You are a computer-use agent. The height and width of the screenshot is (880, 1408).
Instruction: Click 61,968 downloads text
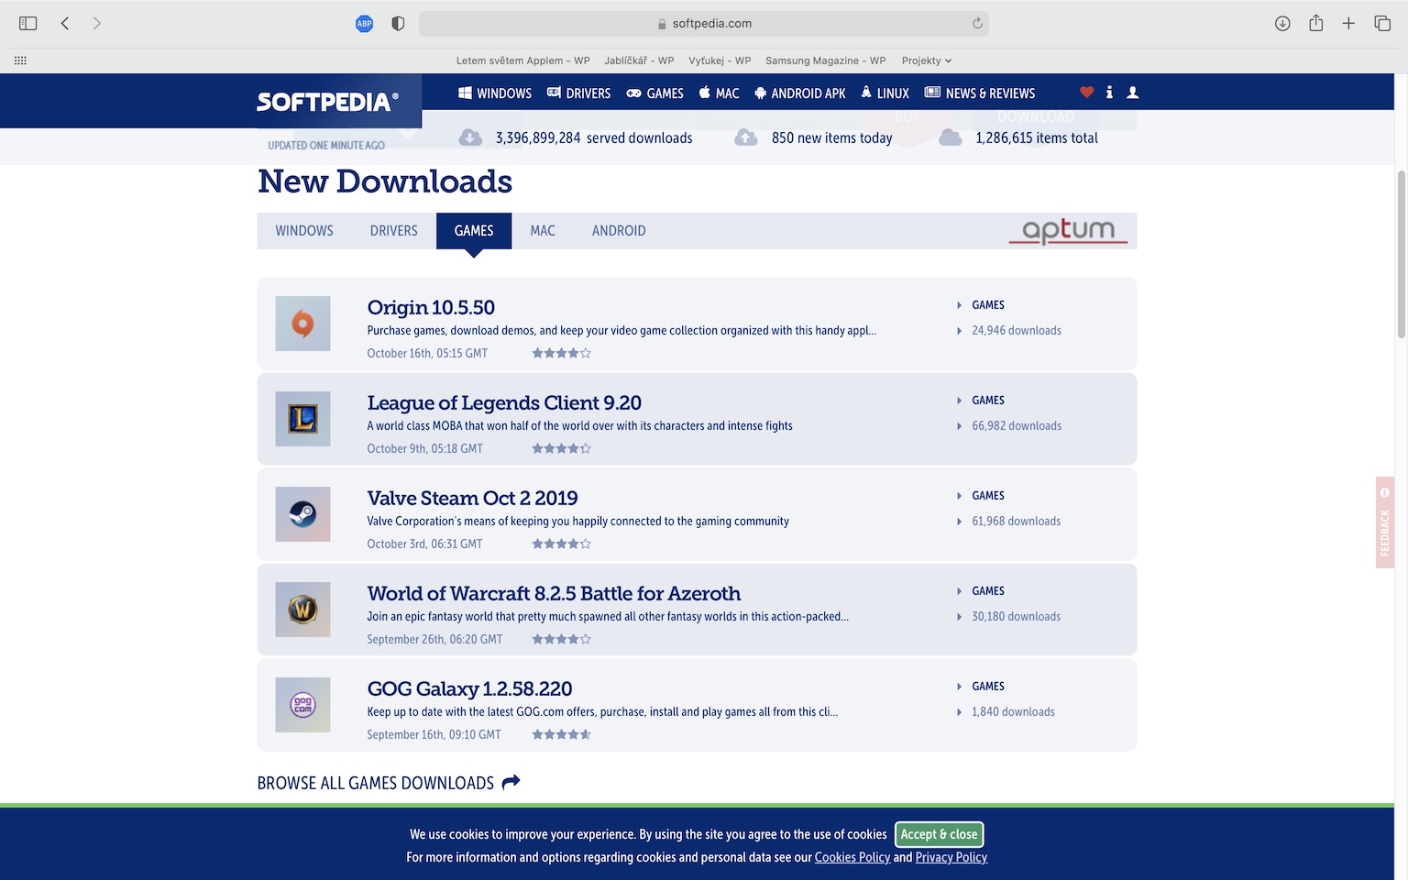[1016, 522]
